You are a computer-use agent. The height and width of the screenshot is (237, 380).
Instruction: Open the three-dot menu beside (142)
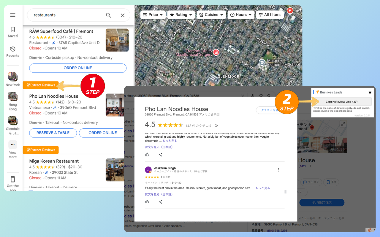click(311, 166)
